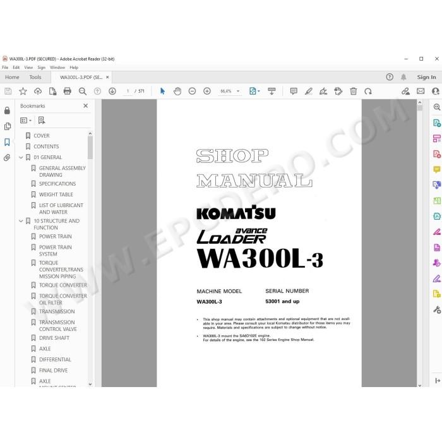442x442 pixels.
Task: Add a comment note icon
Action: pos(294,91)
